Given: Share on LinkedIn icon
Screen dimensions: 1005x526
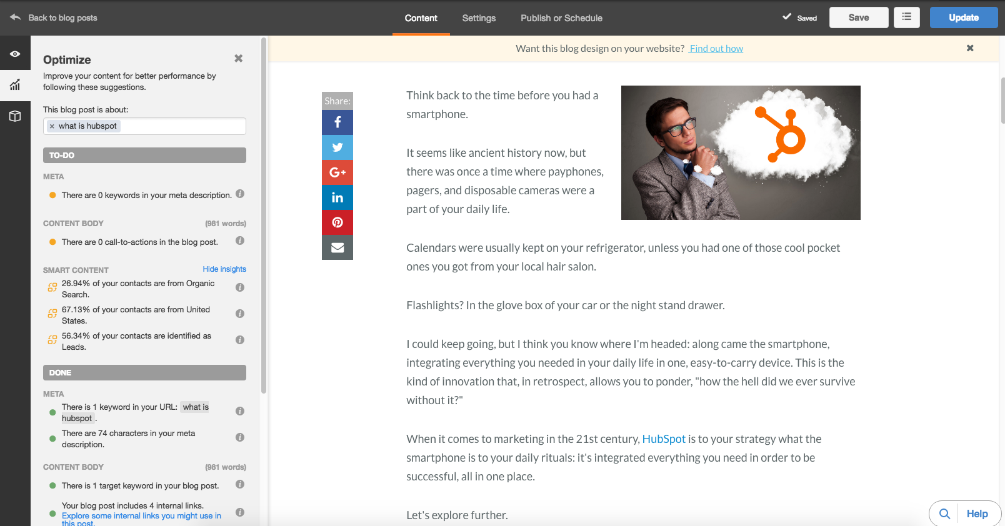Looking at the screenshot, I should coord(337,197).
